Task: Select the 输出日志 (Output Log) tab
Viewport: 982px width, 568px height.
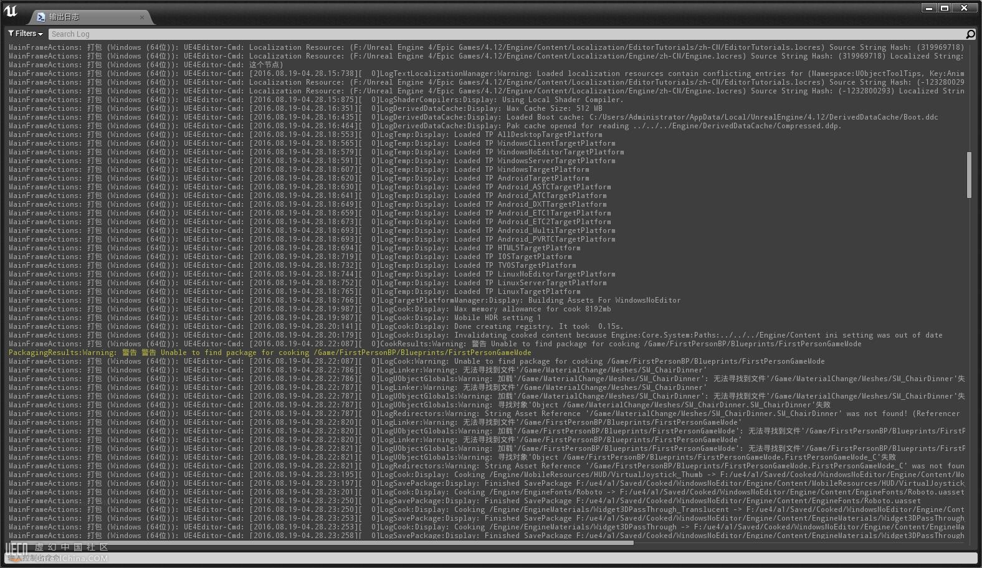Action: (90, 17)
